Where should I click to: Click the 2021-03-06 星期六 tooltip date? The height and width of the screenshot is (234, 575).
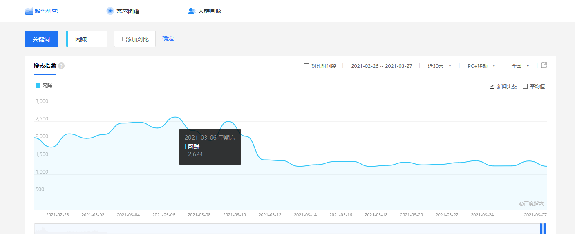tap(210, 138)
